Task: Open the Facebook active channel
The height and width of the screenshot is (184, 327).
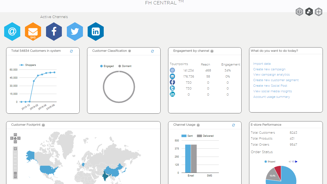Action: click(x=54, y=32)
